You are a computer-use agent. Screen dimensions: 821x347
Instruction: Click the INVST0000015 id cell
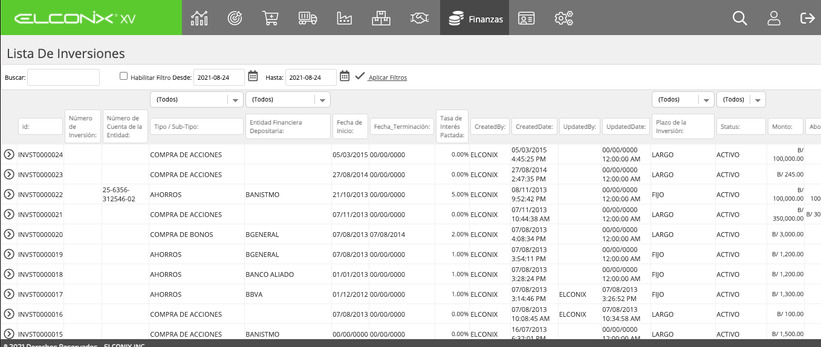[x=41, y=334]
